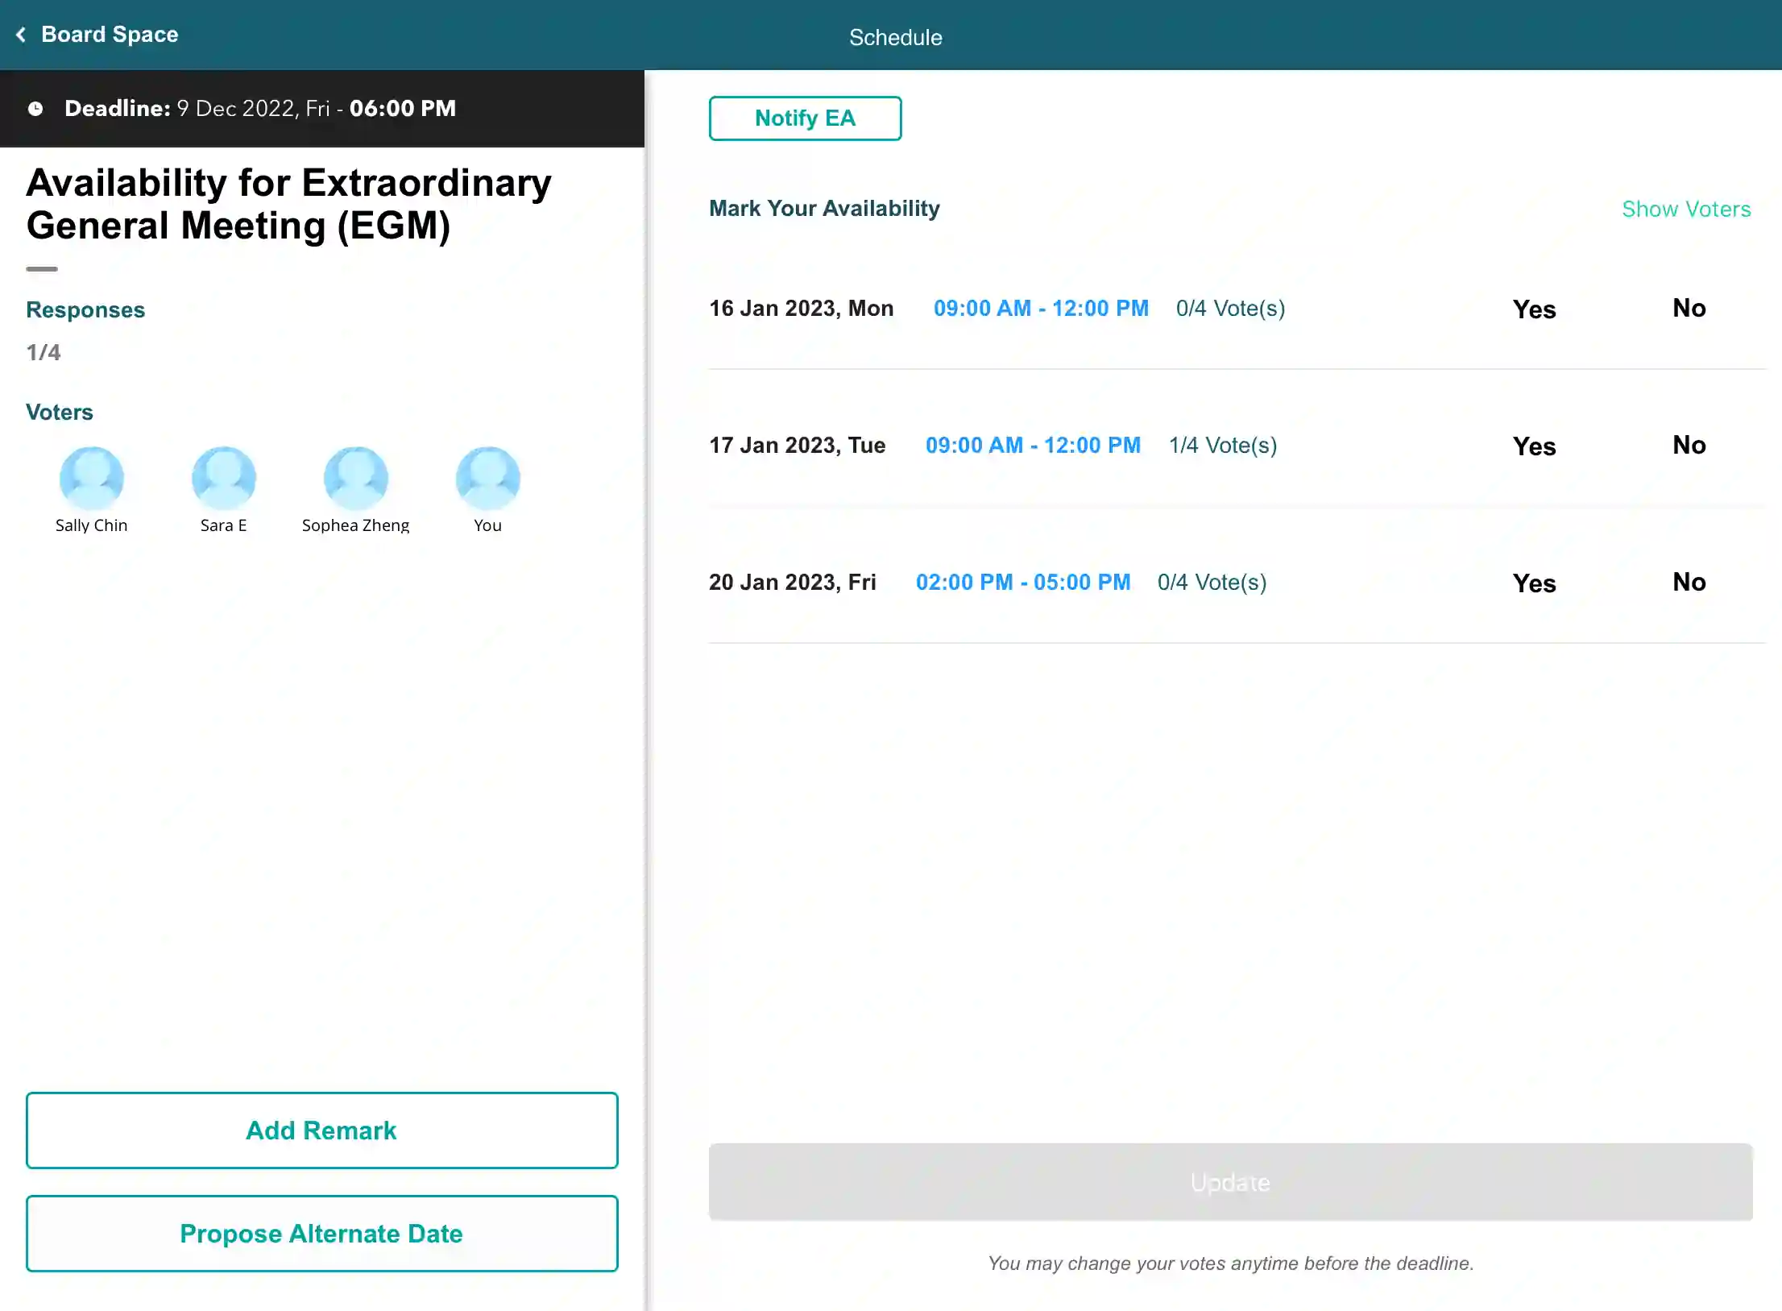Click the Availability for EGM title
Viewport: 1782px width, 1311px height.
[x=288, y=205]
